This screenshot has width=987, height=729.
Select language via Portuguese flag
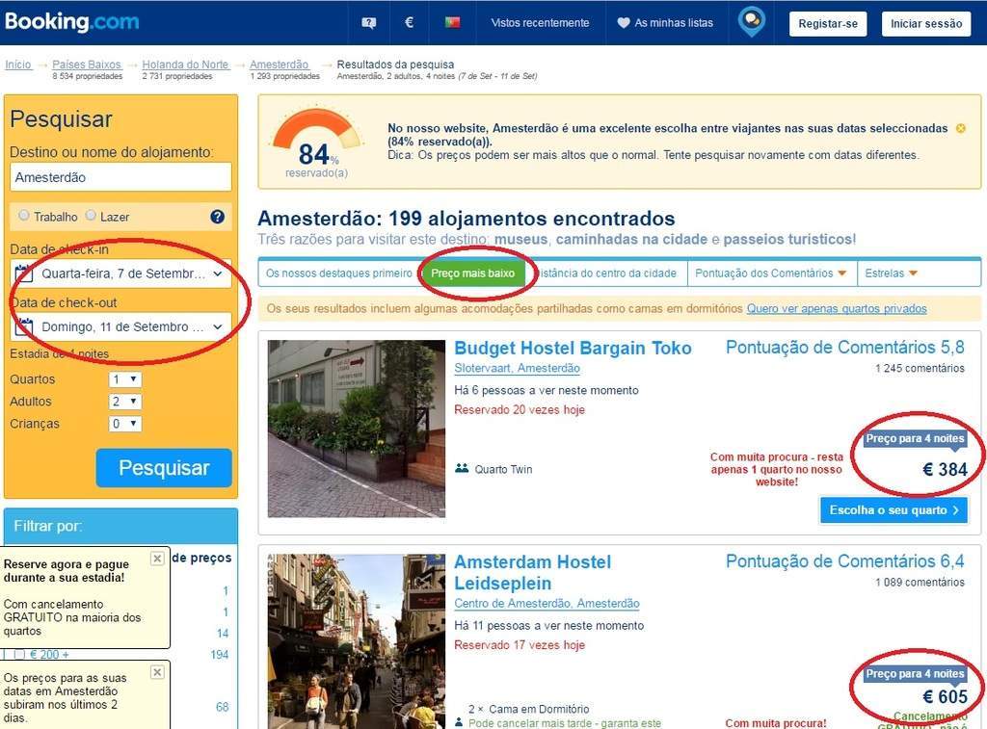452,23
